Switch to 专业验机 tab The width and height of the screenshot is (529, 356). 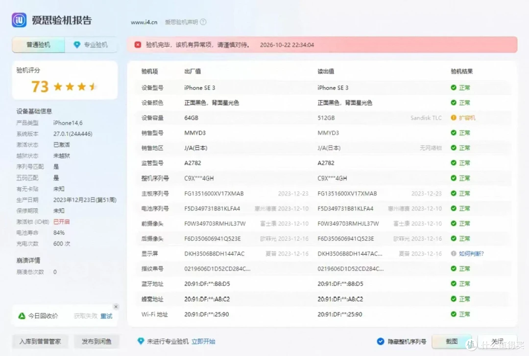click(91, 45)
